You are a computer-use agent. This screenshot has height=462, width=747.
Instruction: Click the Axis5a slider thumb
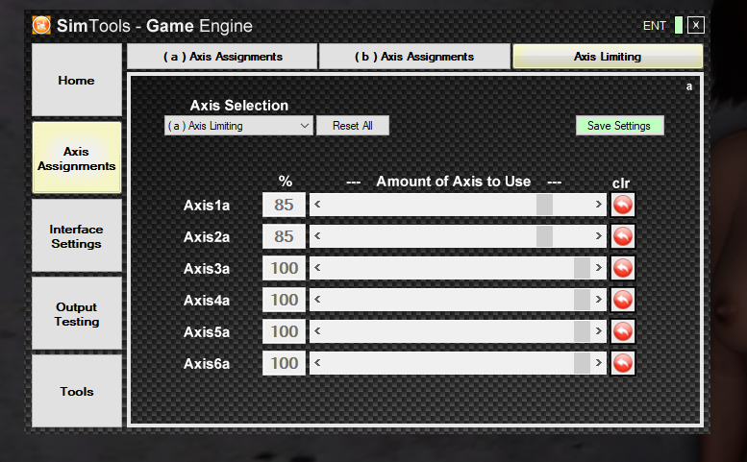[583, 331]
